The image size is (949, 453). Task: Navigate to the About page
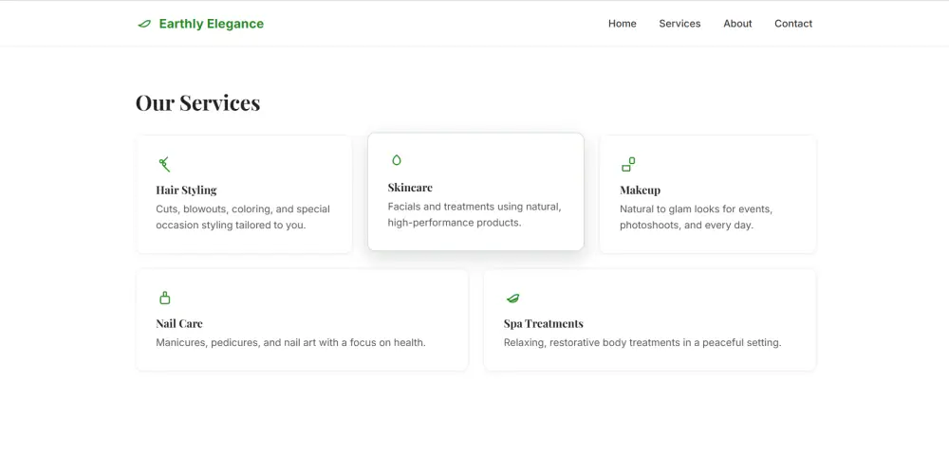737,24
